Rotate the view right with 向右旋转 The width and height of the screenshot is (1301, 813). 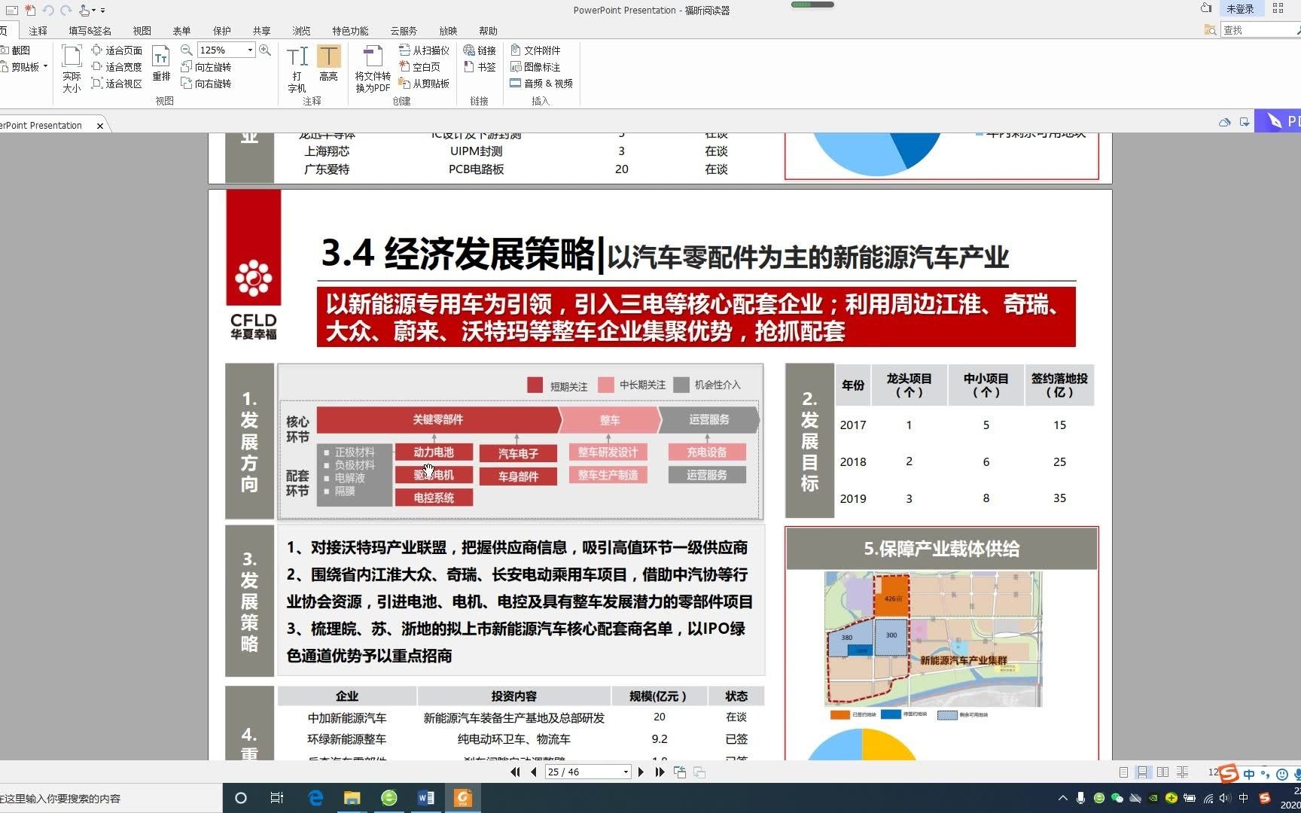[206, 84]
